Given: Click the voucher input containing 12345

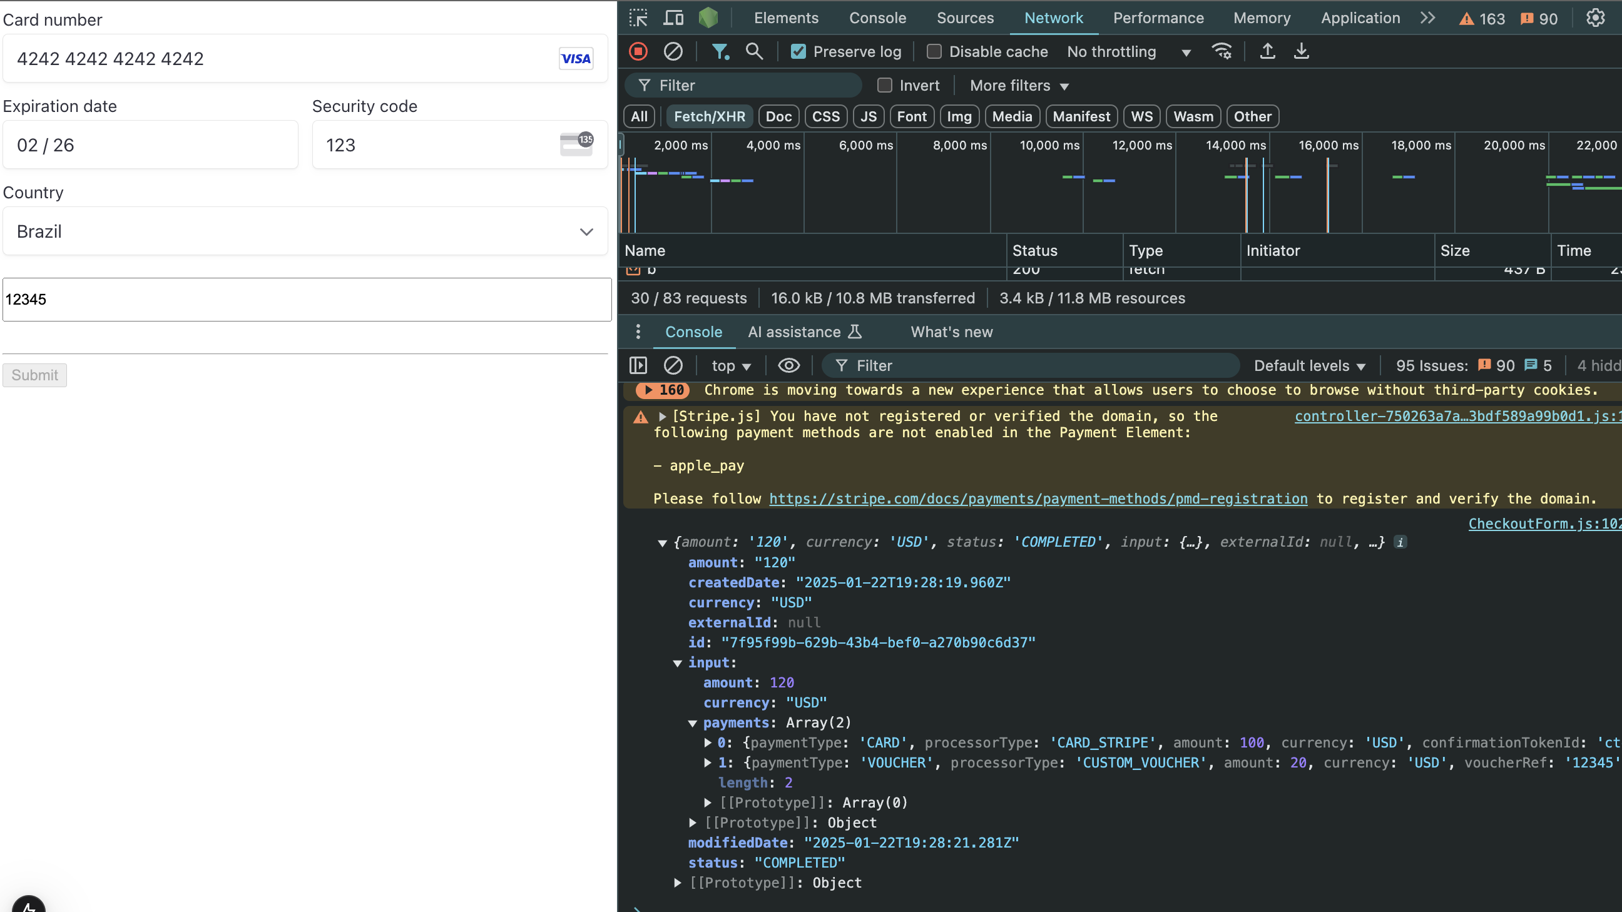Looking at the screenshot, I should pos(307,300).
